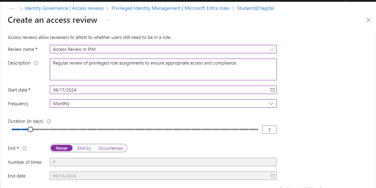Image resolution: width=376 pixels, height=188 pixels.
Task: Click the Description info icon
Action: pyautogui.click(x=36, y=63)
